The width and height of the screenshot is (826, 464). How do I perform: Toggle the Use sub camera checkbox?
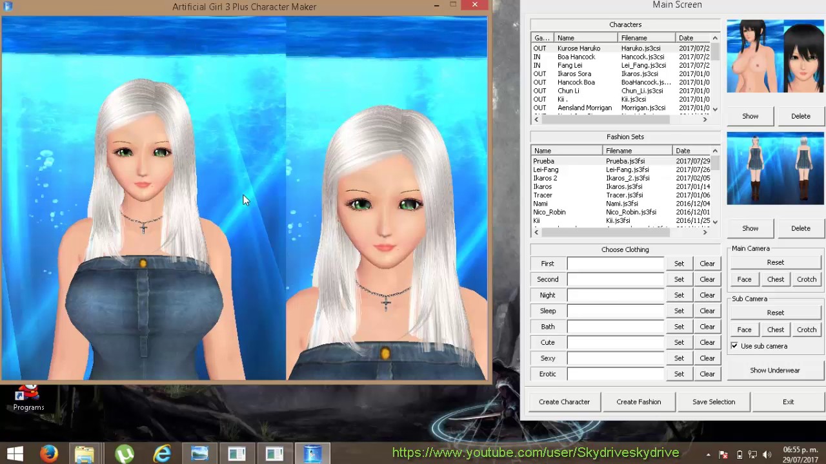(734, 346)
